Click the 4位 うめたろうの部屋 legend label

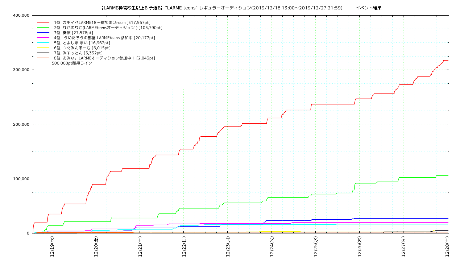104,38
